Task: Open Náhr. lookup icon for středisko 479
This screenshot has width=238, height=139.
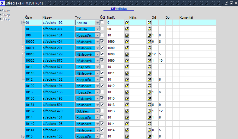Action: click(149, 111)
